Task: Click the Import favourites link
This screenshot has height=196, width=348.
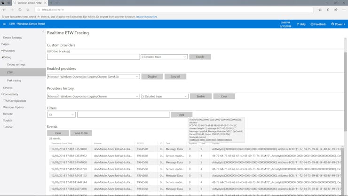Action: point(146,16)
